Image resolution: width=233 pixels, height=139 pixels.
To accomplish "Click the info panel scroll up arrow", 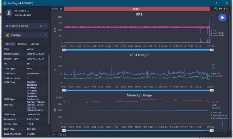I will (49, 53).
